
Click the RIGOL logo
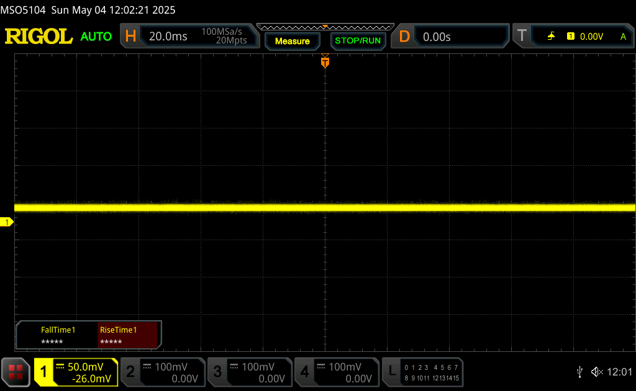[39, 37]
